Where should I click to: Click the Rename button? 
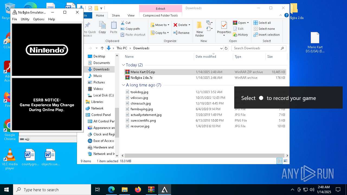[181, 33]
